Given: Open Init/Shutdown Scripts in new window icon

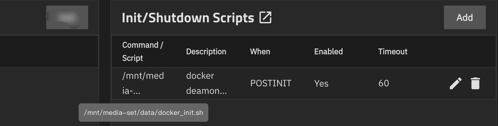Looking at the screenshot, I should coord(265,18).
